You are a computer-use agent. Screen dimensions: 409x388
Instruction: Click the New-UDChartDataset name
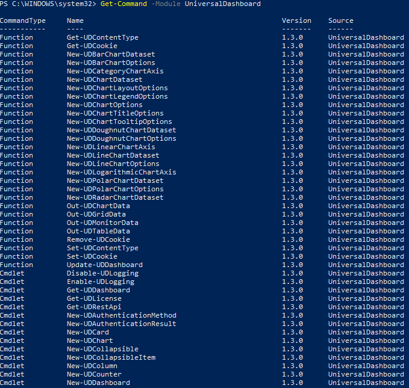(105, 79)
